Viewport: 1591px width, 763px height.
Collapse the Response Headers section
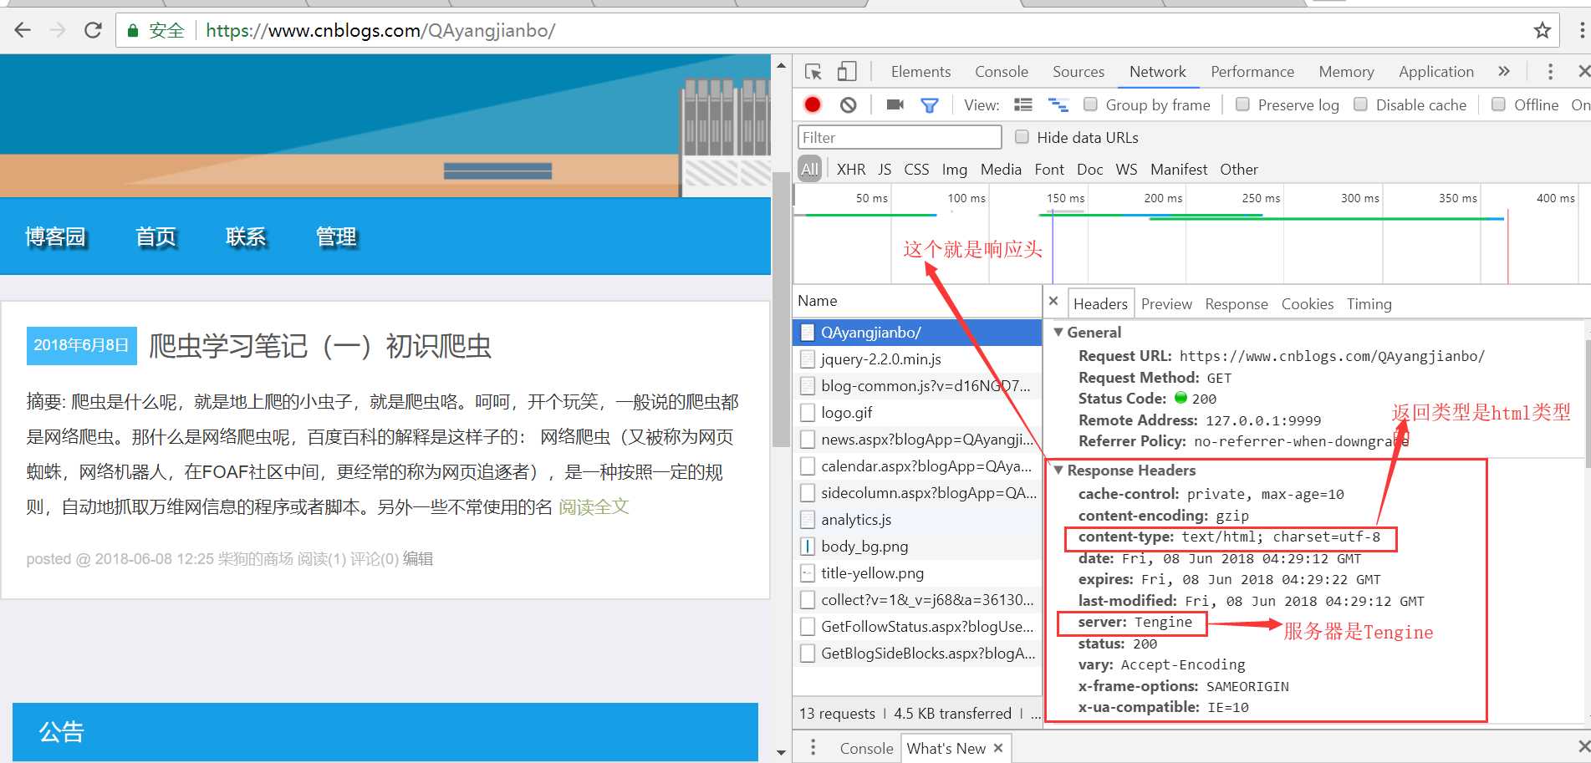tap(1058, 471)
